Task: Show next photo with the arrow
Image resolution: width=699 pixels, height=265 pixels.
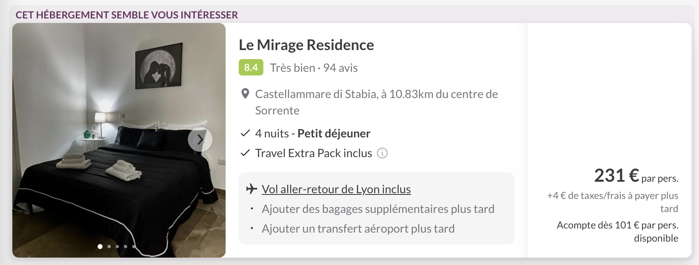Action: point(200,140)
